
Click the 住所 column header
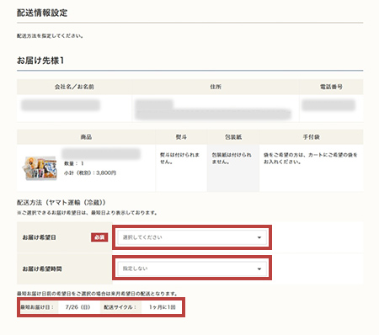(x=216, y=87)
